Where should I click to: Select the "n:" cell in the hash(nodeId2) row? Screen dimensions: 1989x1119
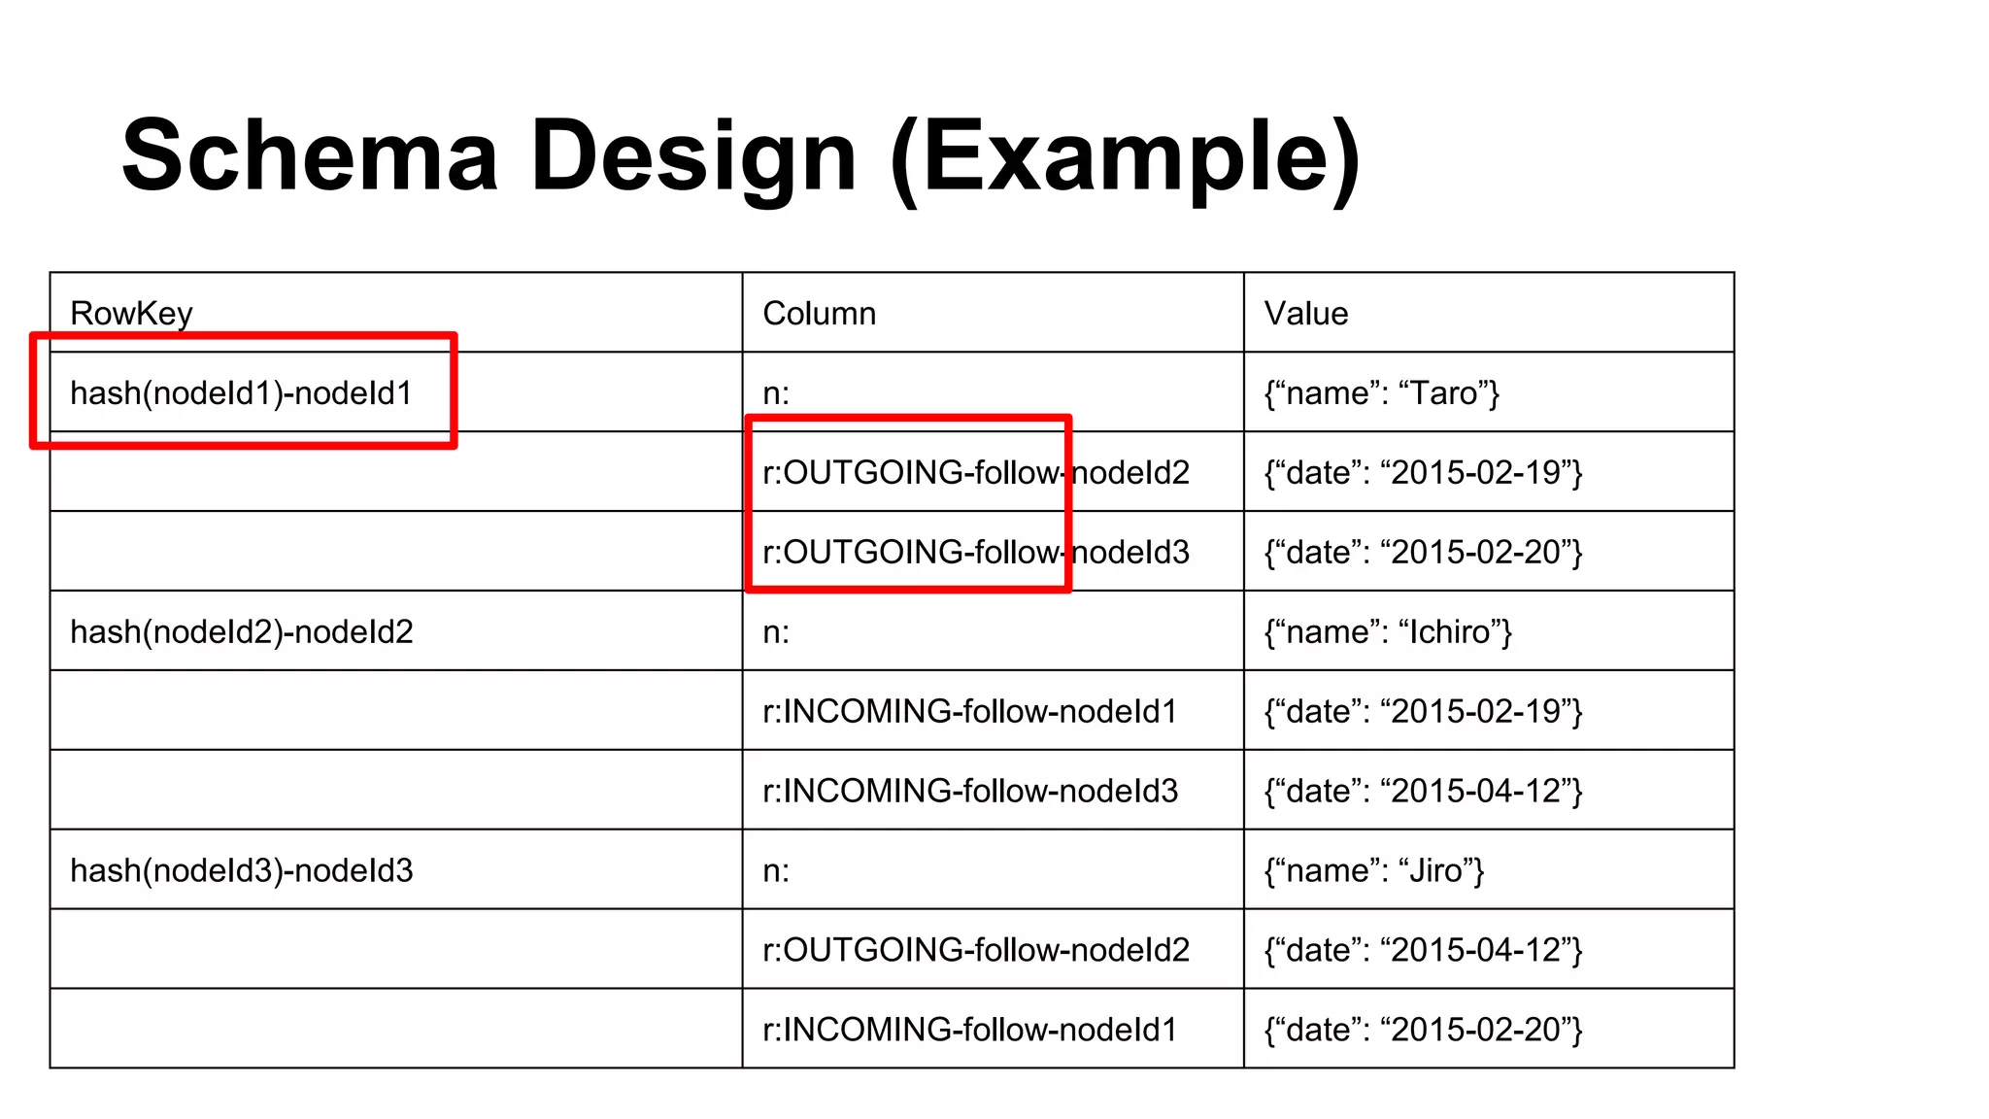(993, 631)
